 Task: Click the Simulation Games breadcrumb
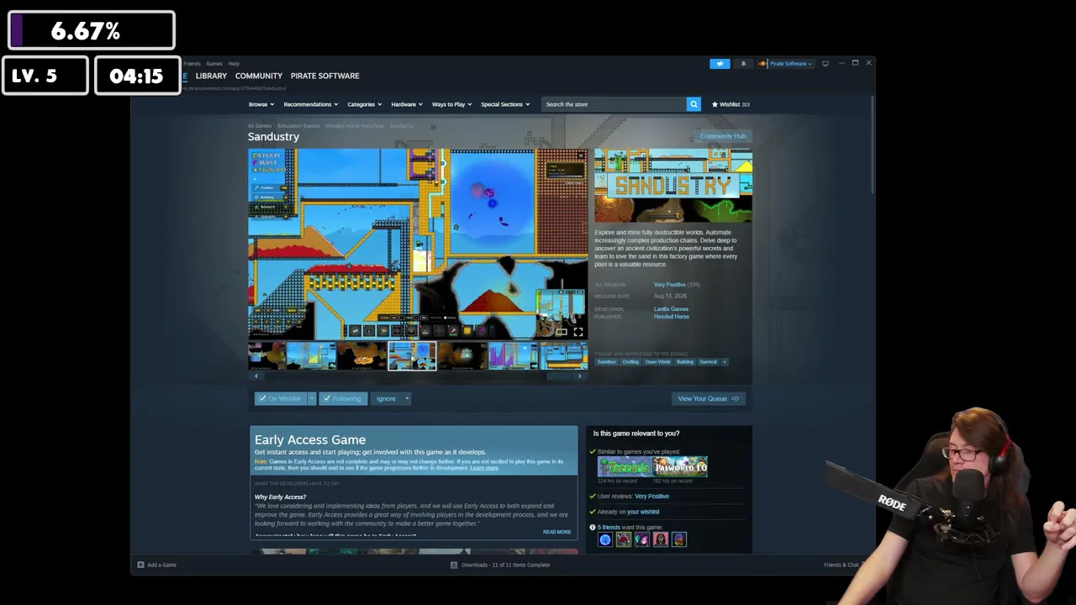(x=298, y=126)
